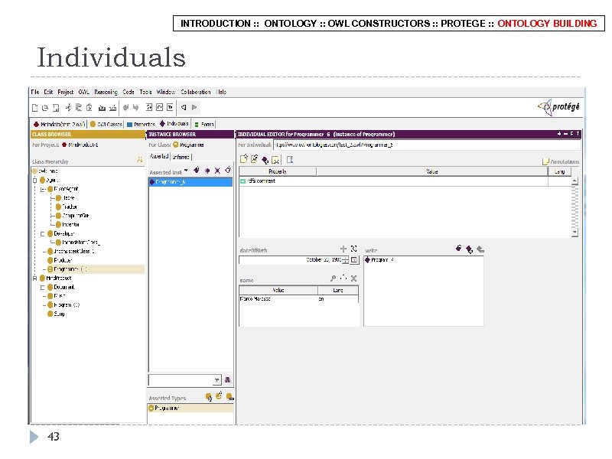Click the edit annotation icon
The width and height of the screenshot is (612, 459).
pyautogui.click(x=255, y=159)
